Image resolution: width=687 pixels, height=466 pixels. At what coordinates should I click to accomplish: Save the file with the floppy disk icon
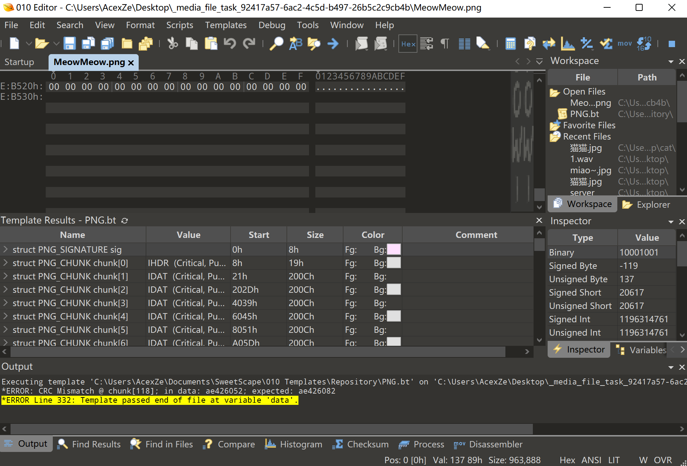point(69,44)
